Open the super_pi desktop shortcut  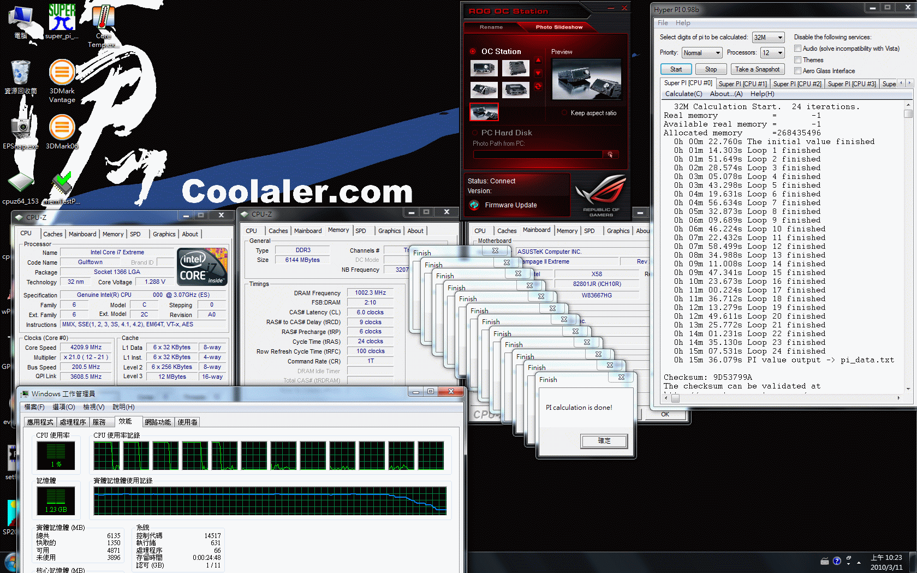pos(62,21)
